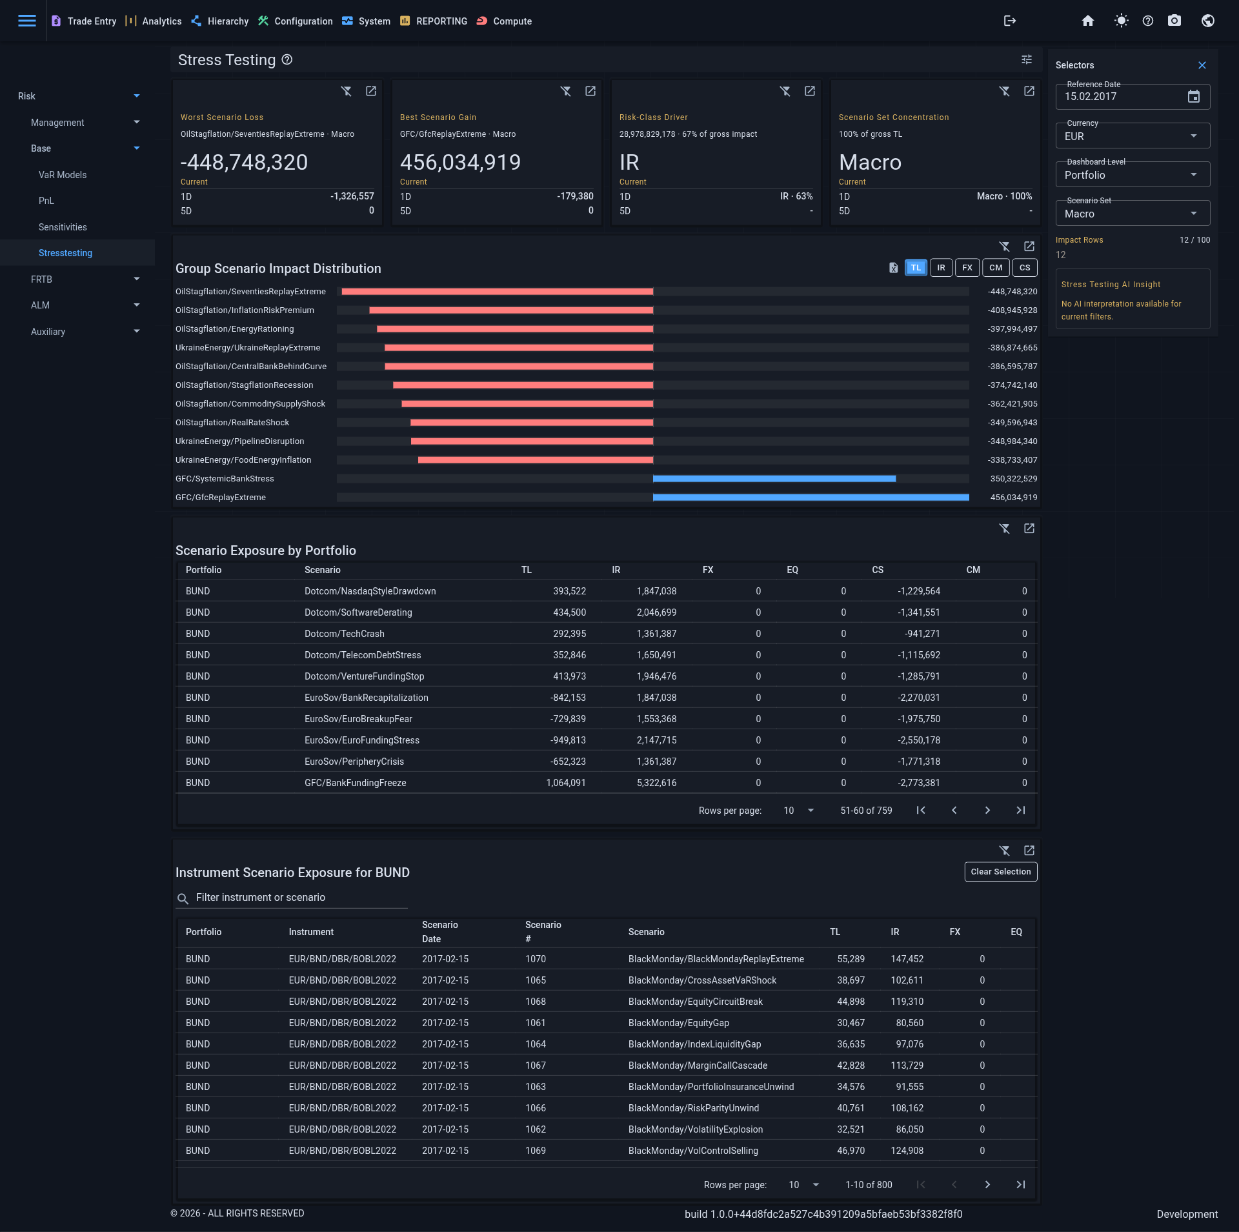This screenshot has width=1239, height=1232.
Task: Collapse the Base sidebar section
Action: click(x=77, y=148)
